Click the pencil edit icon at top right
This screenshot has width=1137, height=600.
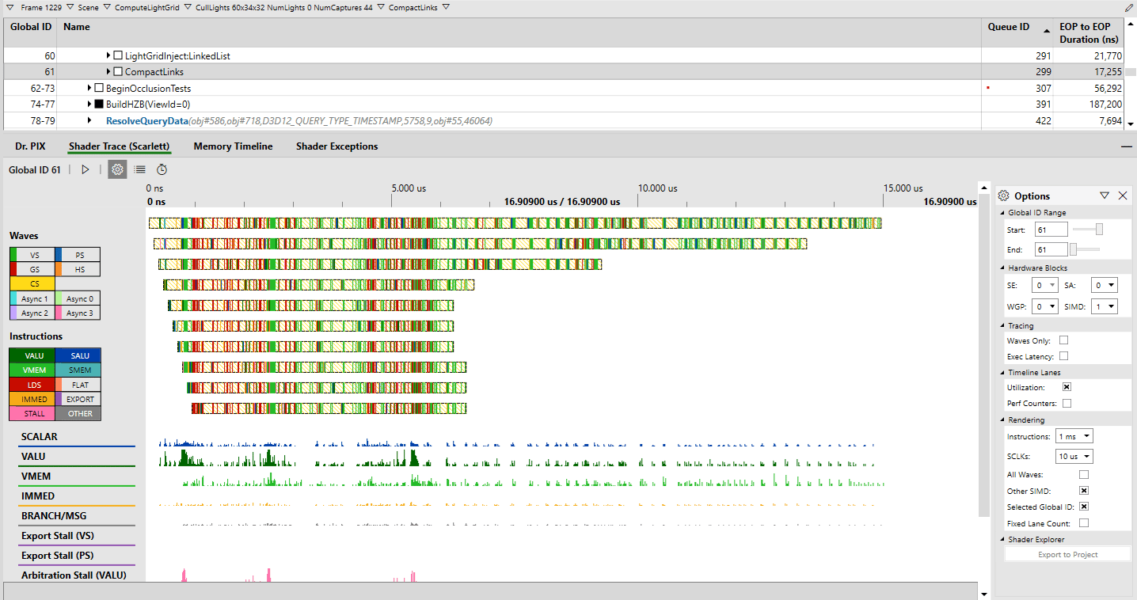[1129, 7]
